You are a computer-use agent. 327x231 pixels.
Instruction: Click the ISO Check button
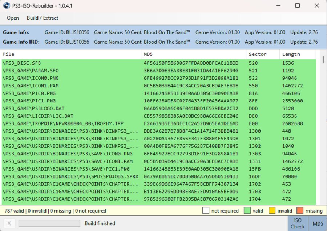(x=298, y=223)
